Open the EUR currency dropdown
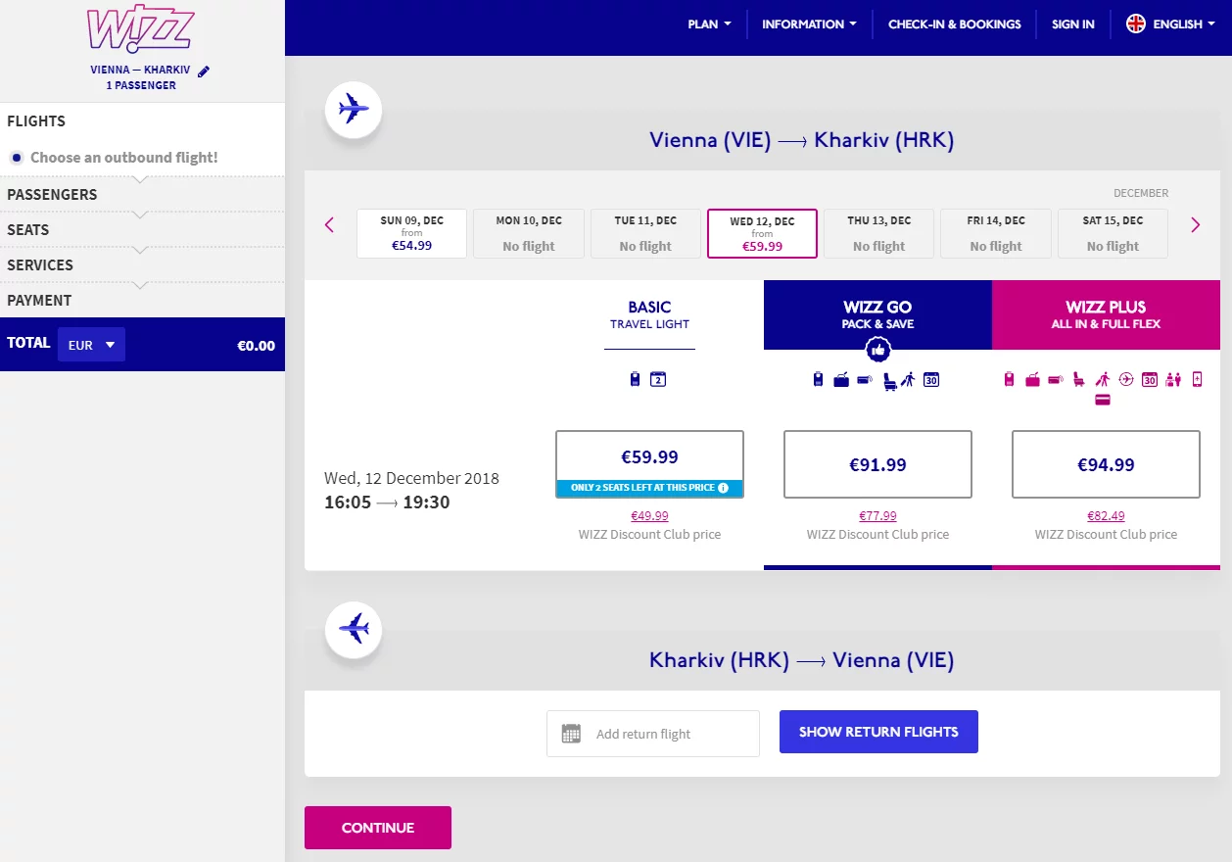The image size is (1232, 862). (x=92, y=345)
